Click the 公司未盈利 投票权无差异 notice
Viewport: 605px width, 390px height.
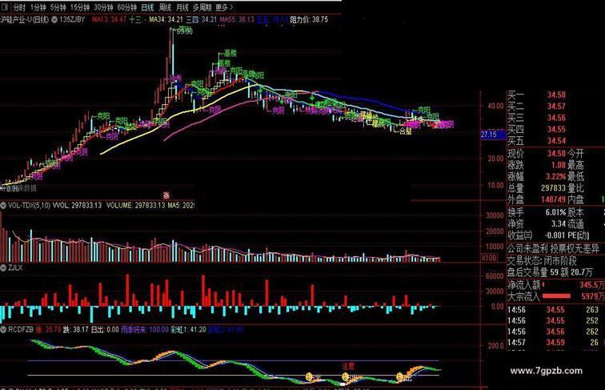tap(553, 249)
